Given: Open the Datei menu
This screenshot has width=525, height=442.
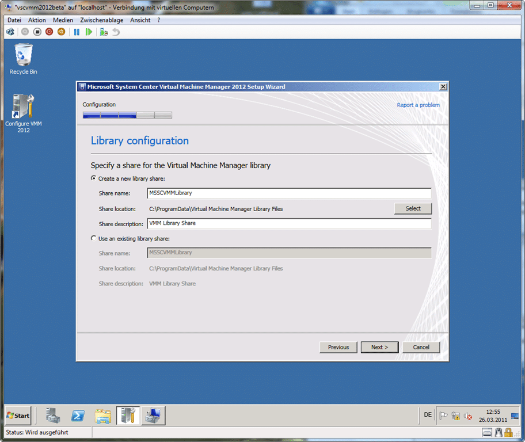Looking at the screenshot, I should (14, 20).
